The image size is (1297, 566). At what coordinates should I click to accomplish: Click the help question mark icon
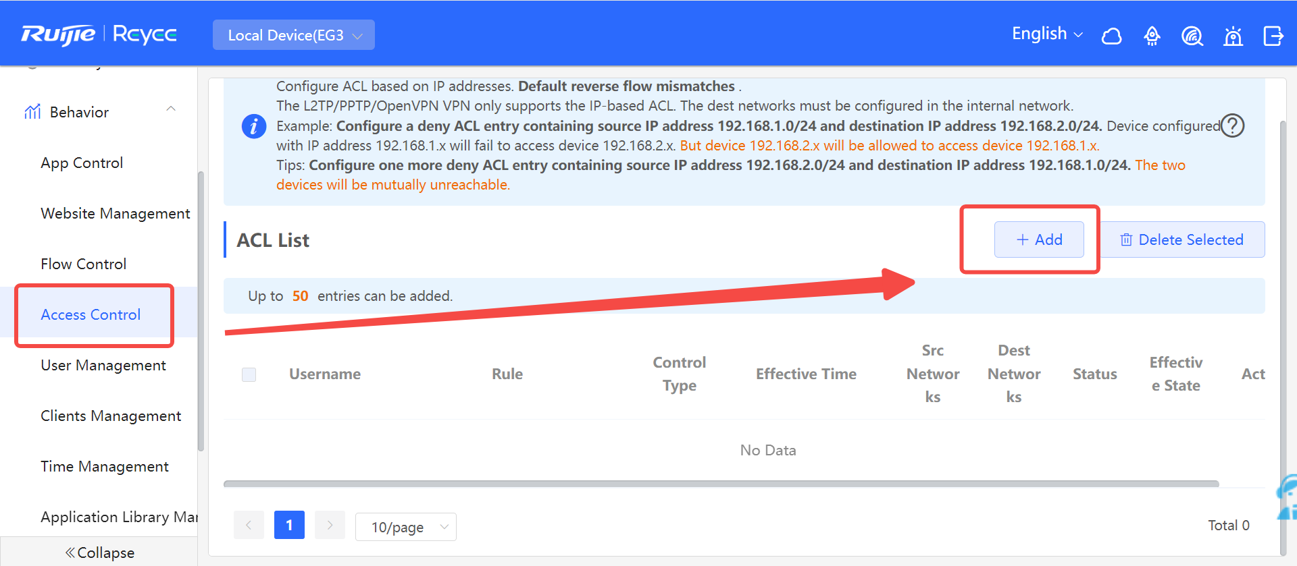[1233, 125]
